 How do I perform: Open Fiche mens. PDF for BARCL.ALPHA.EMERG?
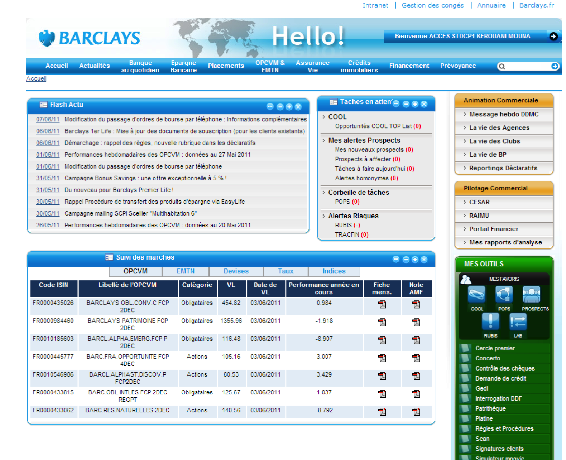coord(382,340)
